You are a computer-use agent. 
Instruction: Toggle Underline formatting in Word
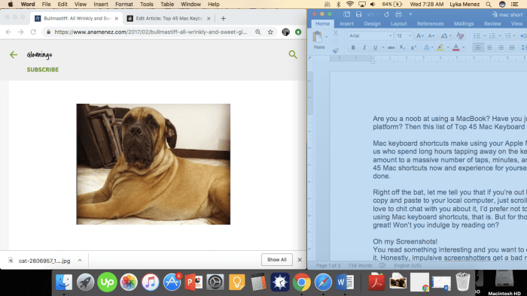click(x=375, y=47)
